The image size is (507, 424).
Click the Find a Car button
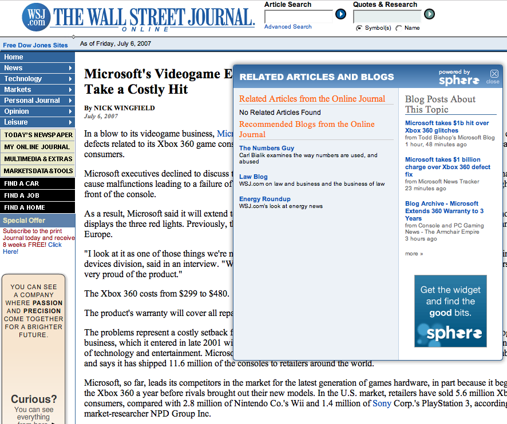click(38, 183)
